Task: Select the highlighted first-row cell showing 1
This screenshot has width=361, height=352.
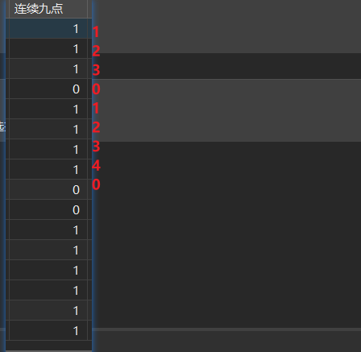Action: pos(48,28)
